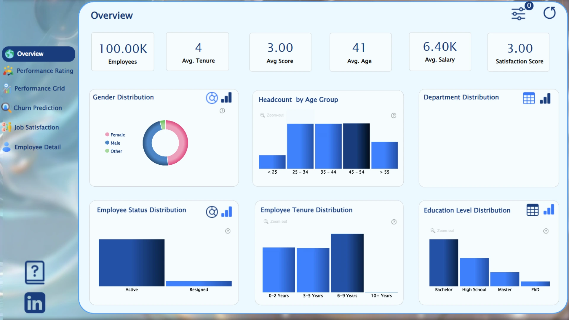Select the 35 - 44 age group bar

[328, 146]
